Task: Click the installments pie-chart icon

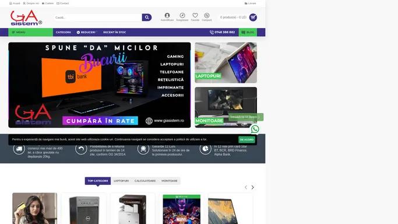Action: [x=205, y=149]
